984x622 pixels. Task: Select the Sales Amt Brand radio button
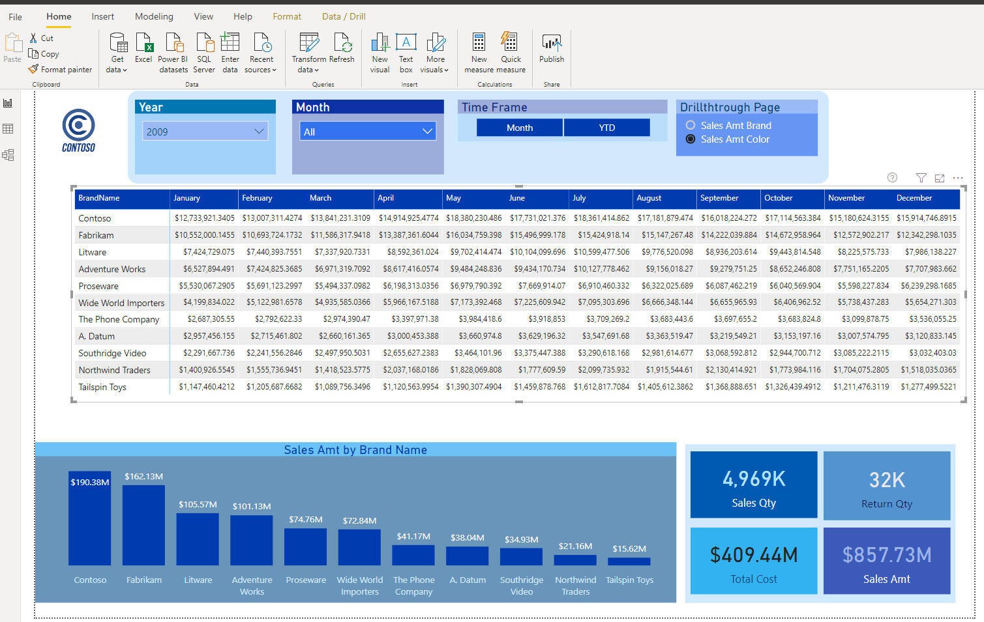691,125
